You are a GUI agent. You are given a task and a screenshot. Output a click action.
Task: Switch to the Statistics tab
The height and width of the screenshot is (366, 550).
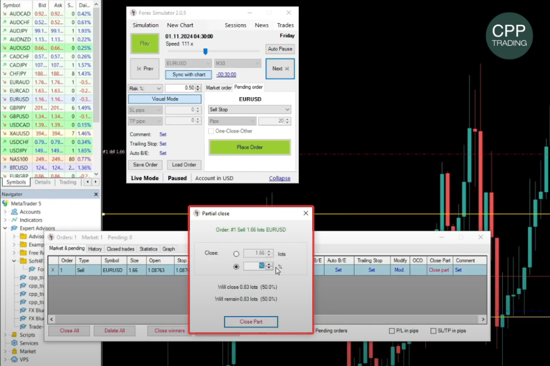tap(148, 249)
